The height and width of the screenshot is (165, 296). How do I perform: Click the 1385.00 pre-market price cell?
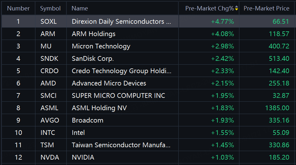[277, 108]
